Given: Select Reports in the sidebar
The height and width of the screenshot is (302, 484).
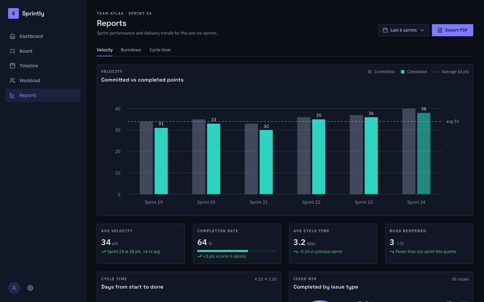Looking at the screenshot, I should 43,95.
